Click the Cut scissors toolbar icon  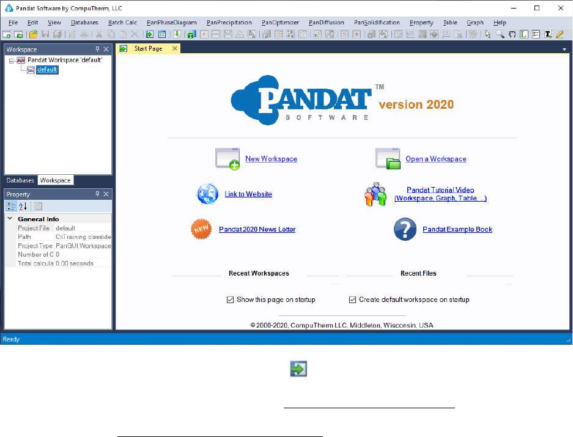99,34
